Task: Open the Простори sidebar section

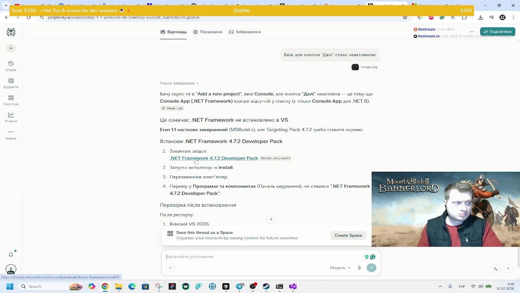Action: tap(11, 100)
